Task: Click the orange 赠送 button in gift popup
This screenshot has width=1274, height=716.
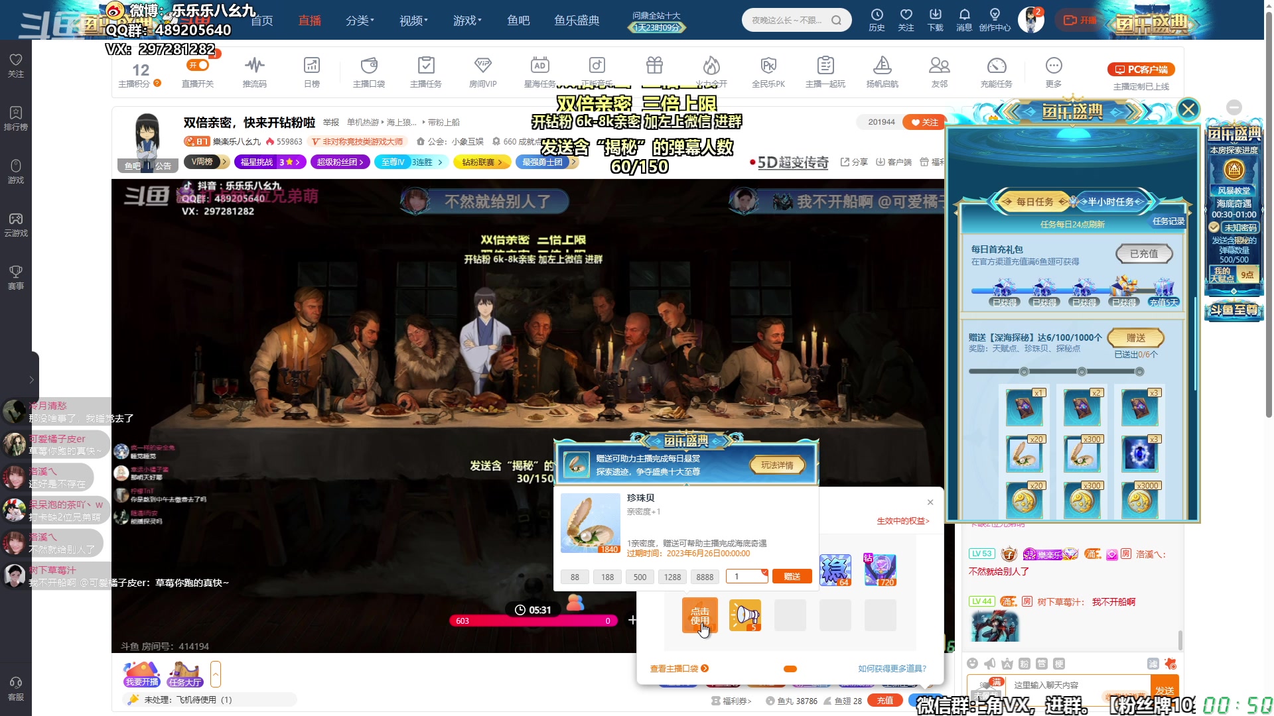Action: coord(792,577)
